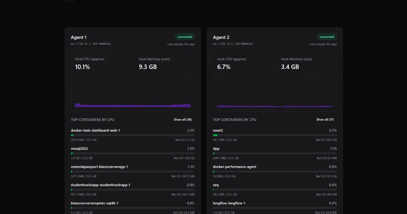Screen dimensions: 407x214
Task: Click the newt2 CPU usage bar
Action: (x=275, y=135)
